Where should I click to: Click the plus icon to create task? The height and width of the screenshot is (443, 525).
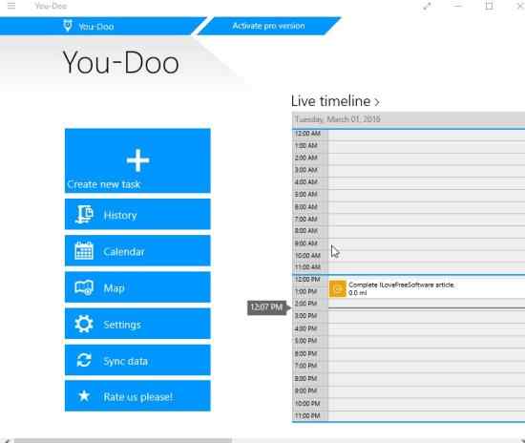pos(138,160)
